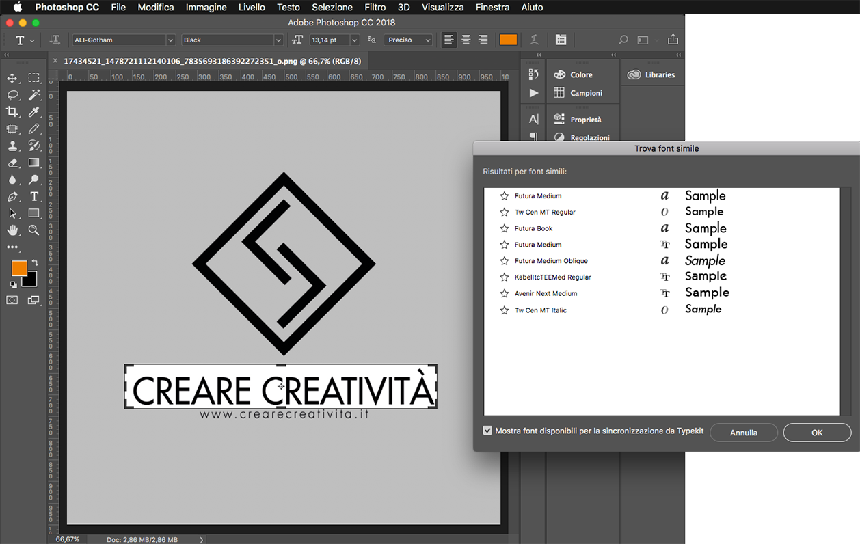The width and height of the screenshot is (860, 544).
Task: Click the Share image icon
Action: coord(673,40)
